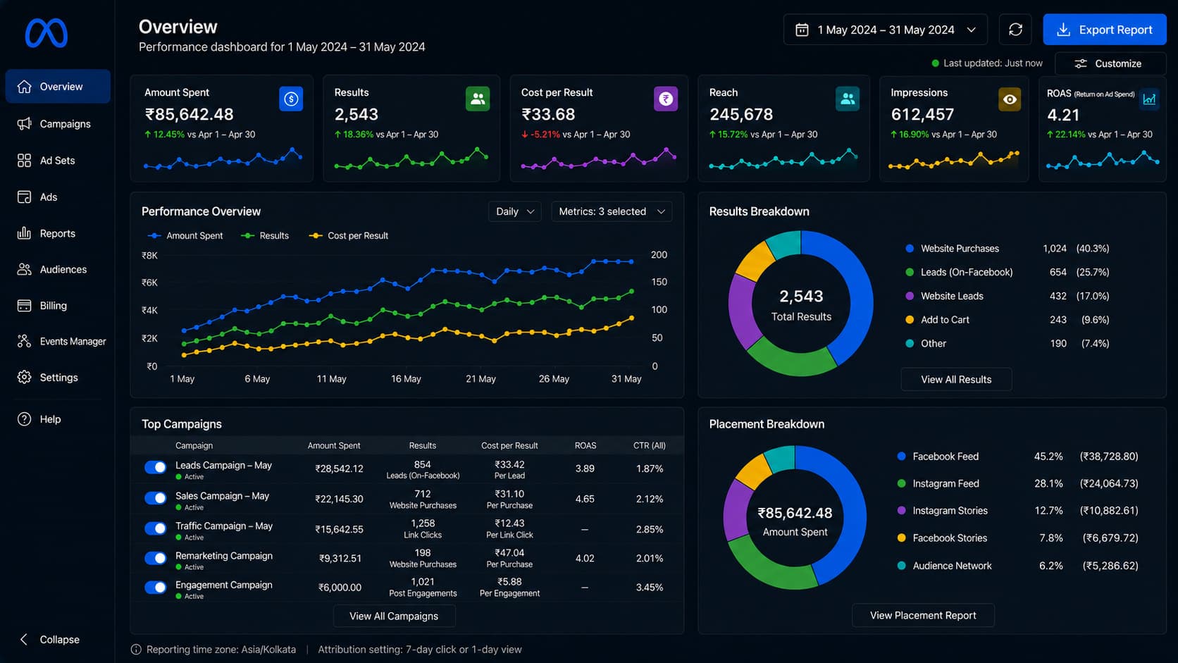Image resolution: width=1178 pixels, height=663 pixels.
Task: Click the Reach teal people icon
Action: [848, 99]
